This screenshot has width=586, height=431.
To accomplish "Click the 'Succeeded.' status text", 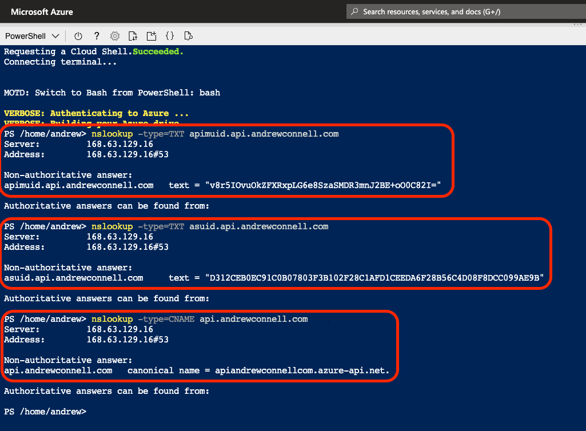I will [158, 51].
